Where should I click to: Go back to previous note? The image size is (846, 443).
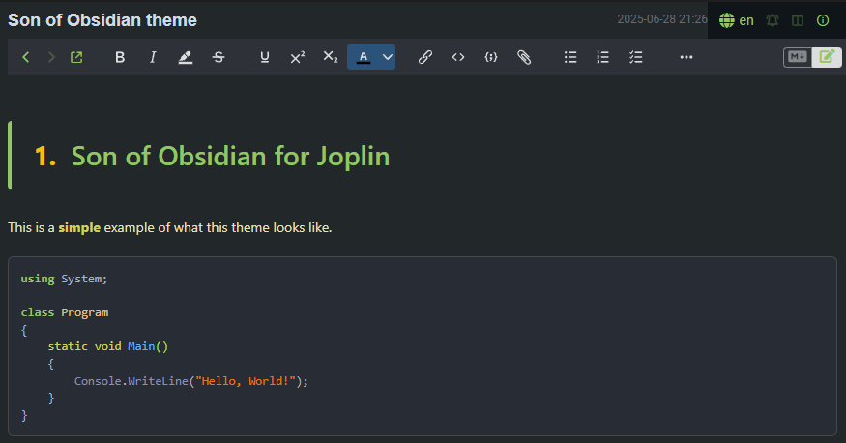coord(26,57)
